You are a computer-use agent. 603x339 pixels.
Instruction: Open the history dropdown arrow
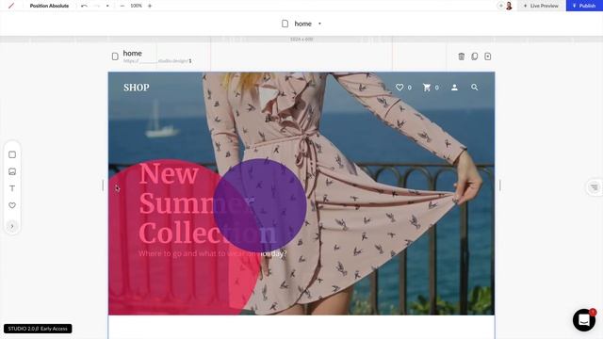[x=107, y=6]
